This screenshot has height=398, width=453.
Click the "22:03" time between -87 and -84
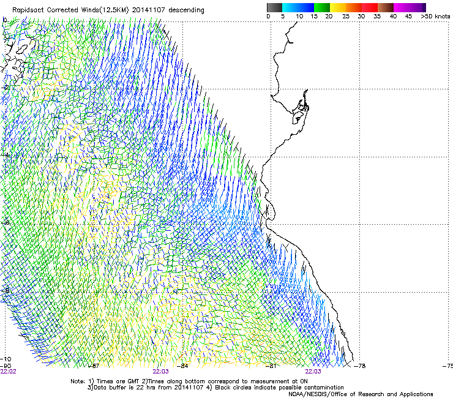pos(160,372)
